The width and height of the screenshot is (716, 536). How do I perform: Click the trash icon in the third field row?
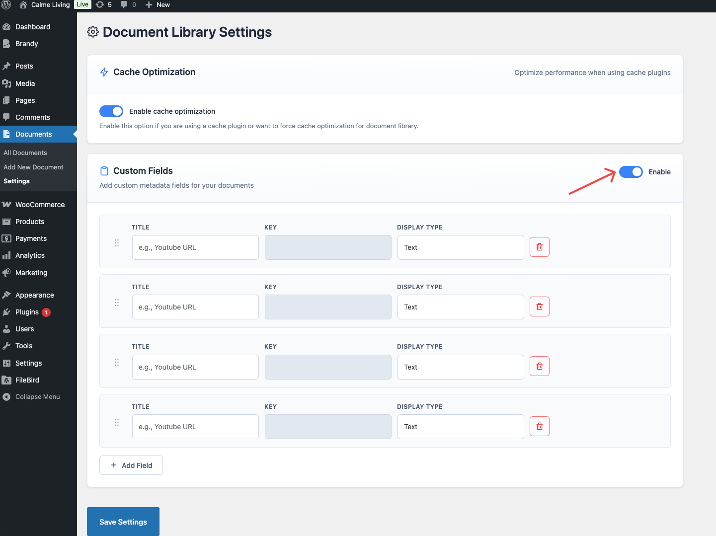click(539, 367)
